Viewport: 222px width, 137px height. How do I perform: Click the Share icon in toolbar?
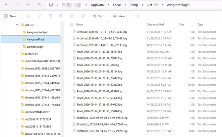click(72, 16)
